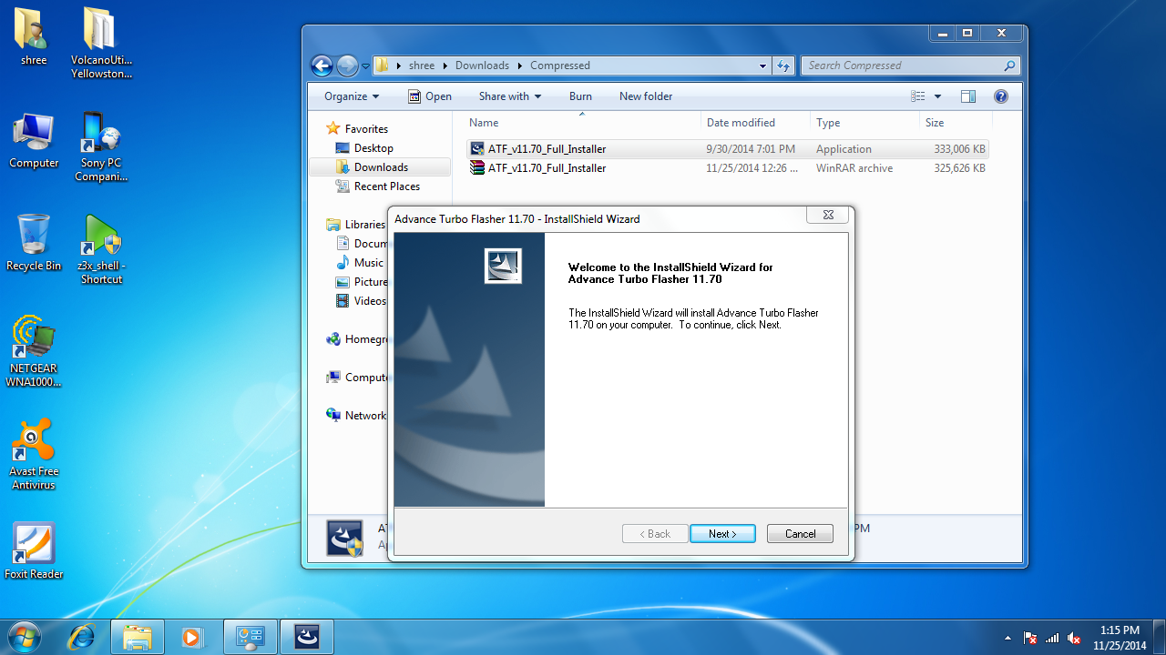Image resolution: width=1166 pixels, height=655 pixels.
Task: Sort files by Name column
Action: (x=582, y=123)
